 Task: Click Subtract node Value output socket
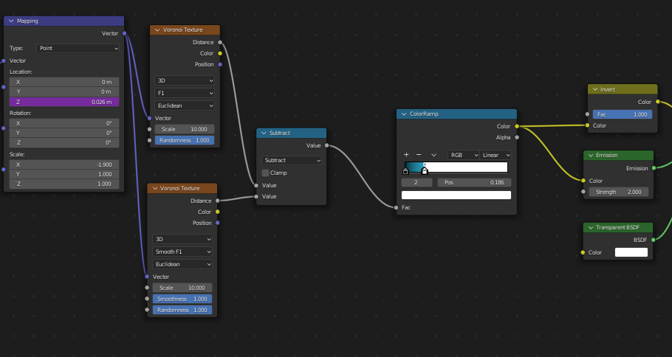[x=326, y=146]
